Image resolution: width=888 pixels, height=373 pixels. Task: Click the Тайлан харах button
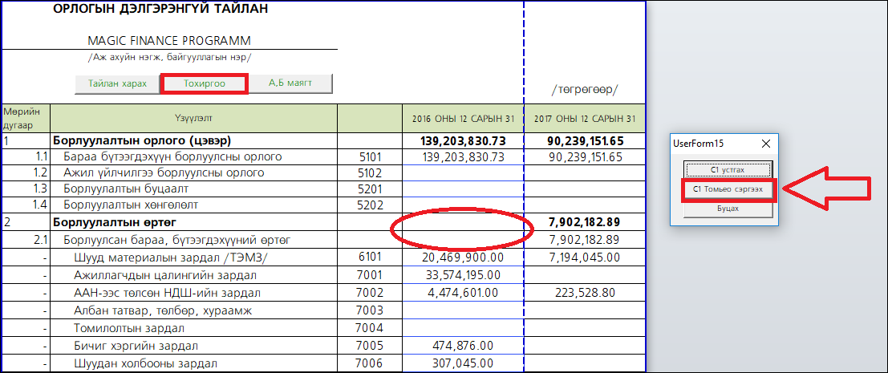point(118,83)
